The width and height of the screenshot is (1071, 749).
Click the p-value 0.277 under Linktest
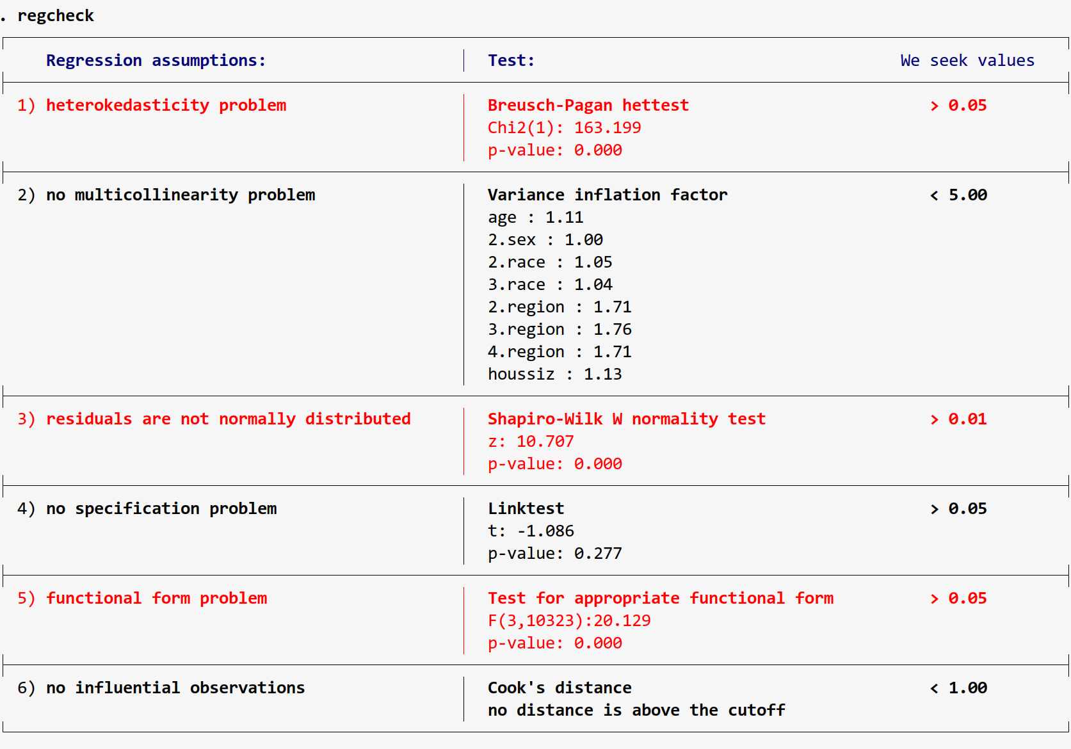[x=554, y=553]
